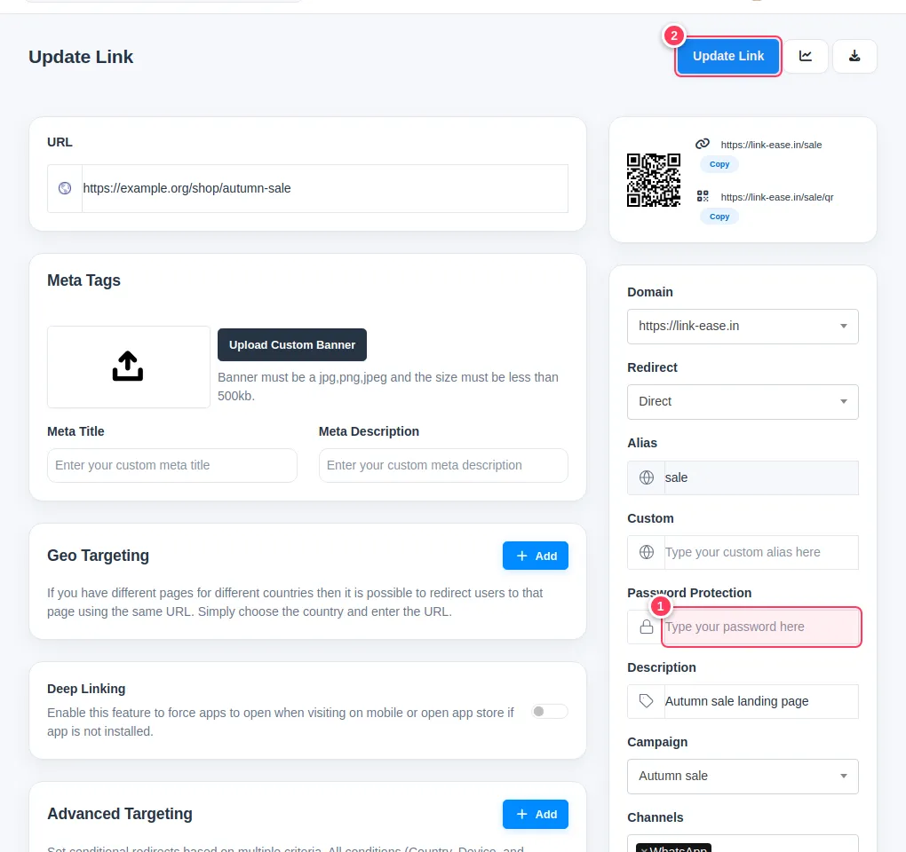
Task: Add a Geo Targeting rule
Action: pos(535,556)
